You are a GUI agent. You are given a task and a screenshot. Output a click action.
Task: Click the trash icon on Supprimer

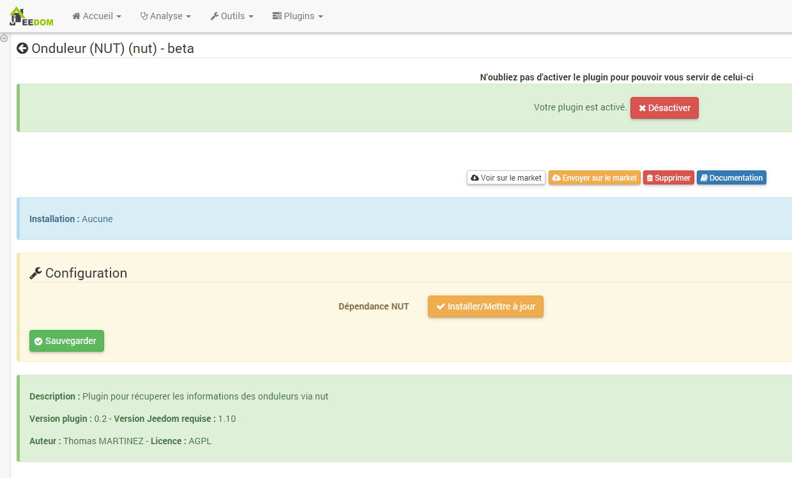click(x=650, y=178)
